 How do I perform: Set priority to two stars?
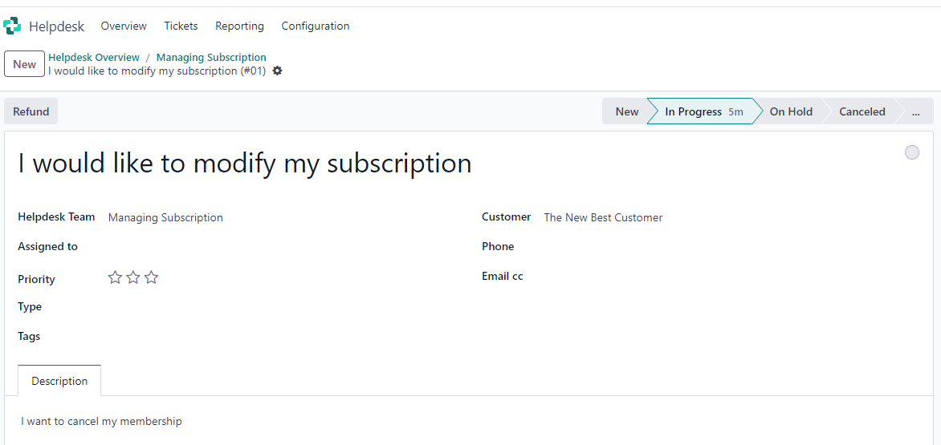click(x=133, y=277)
